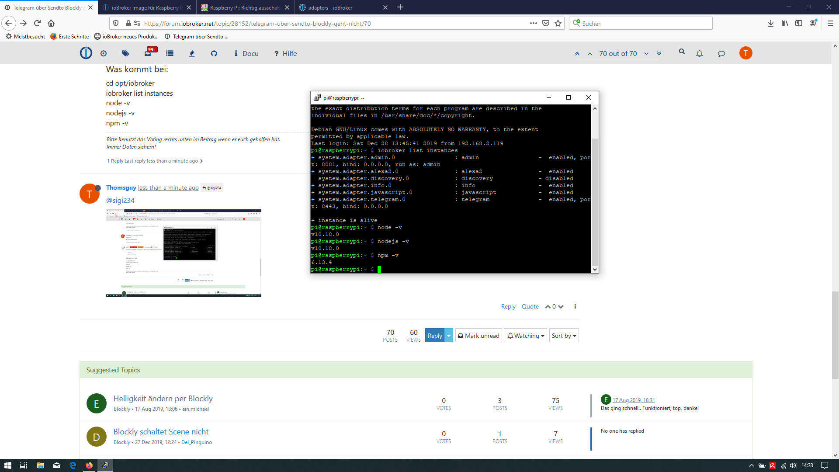Viewport: 839px width, 472px height.
Task: Open Windows Start button
Action: coord(7,465)
